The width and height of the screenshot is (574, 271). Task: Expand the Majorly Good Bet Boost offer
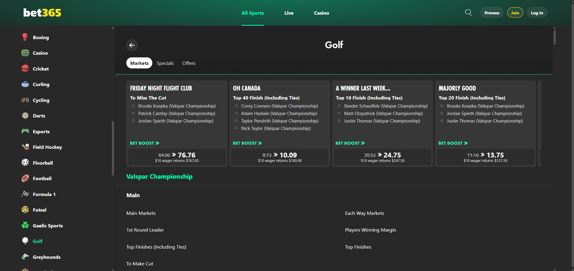[453, 143]
